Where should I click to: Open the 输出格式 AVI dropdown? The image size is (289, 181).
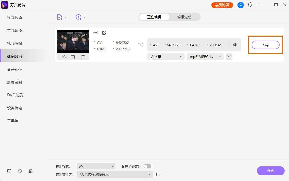point(96,166)
